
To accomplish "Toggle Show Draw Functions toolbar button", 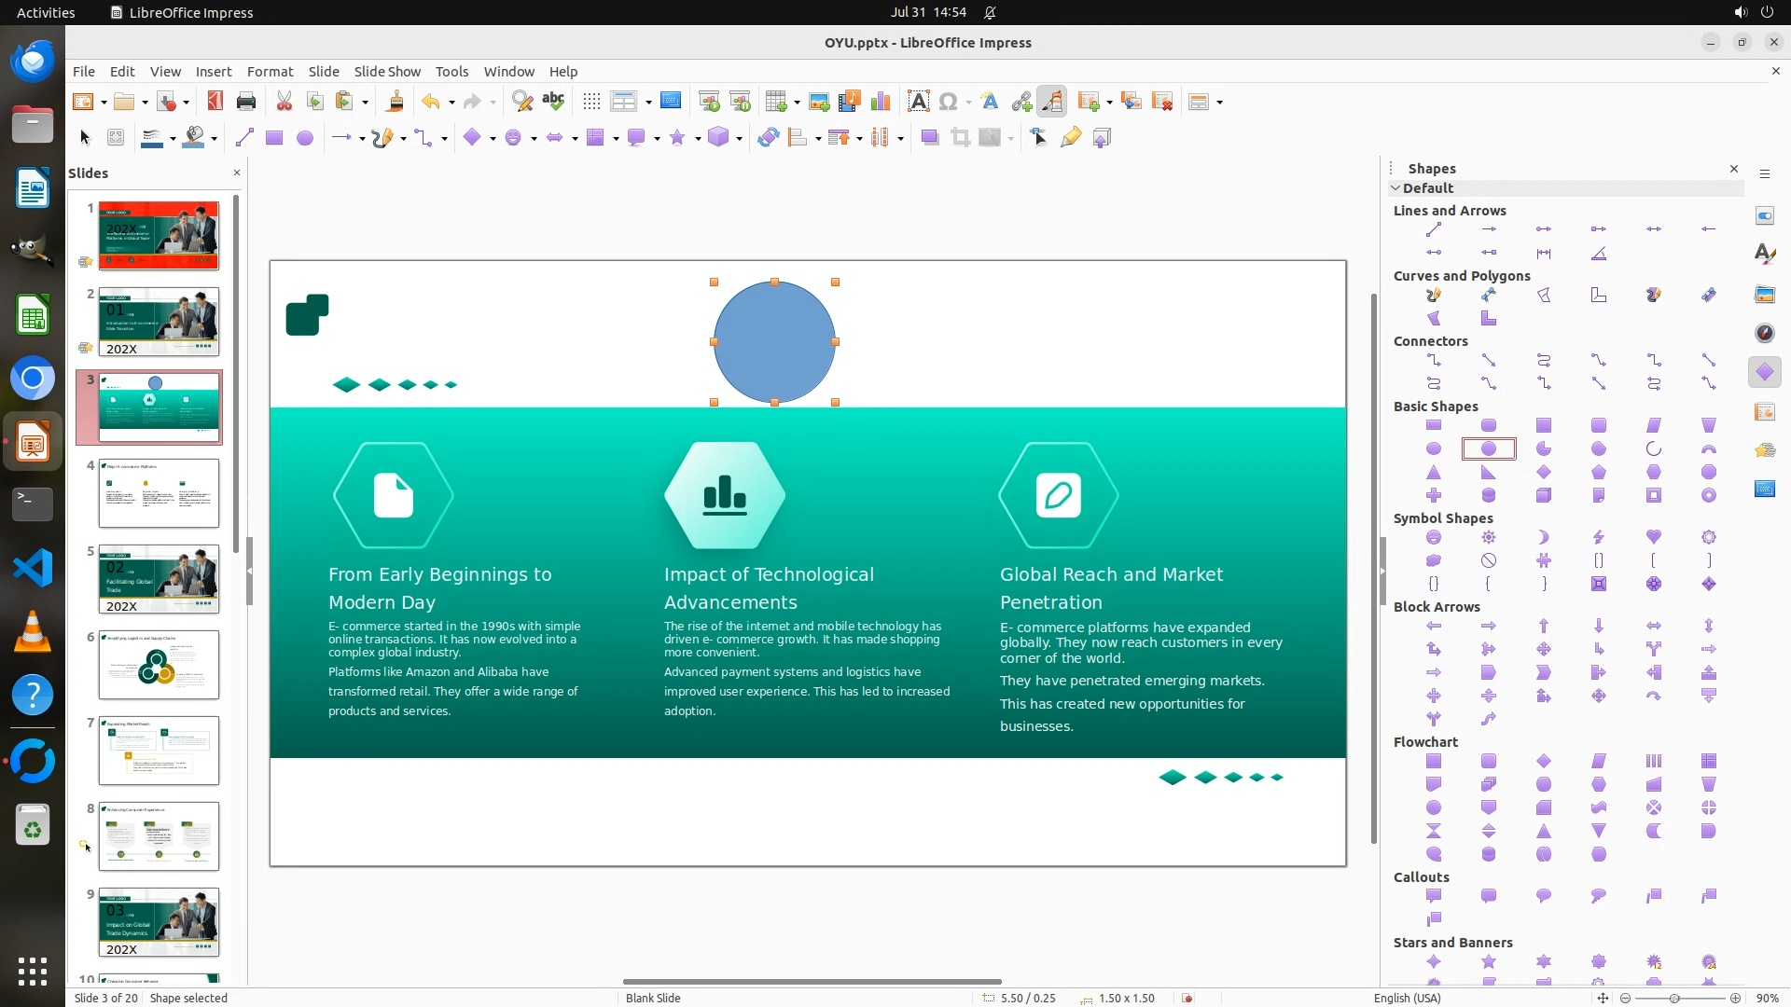I will [1052, 102].
